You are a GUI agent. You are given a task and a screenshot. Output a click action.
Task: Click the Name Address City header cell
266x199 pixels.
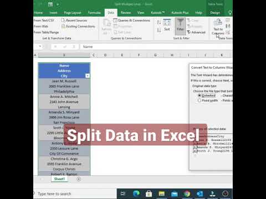(x=64, y=71)
